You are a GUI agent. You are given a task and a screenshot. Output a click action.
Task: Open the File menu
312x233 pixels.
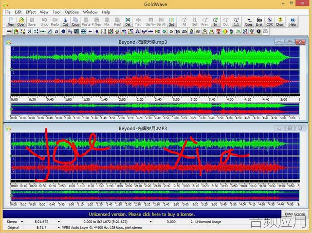(x=7, y=12)
